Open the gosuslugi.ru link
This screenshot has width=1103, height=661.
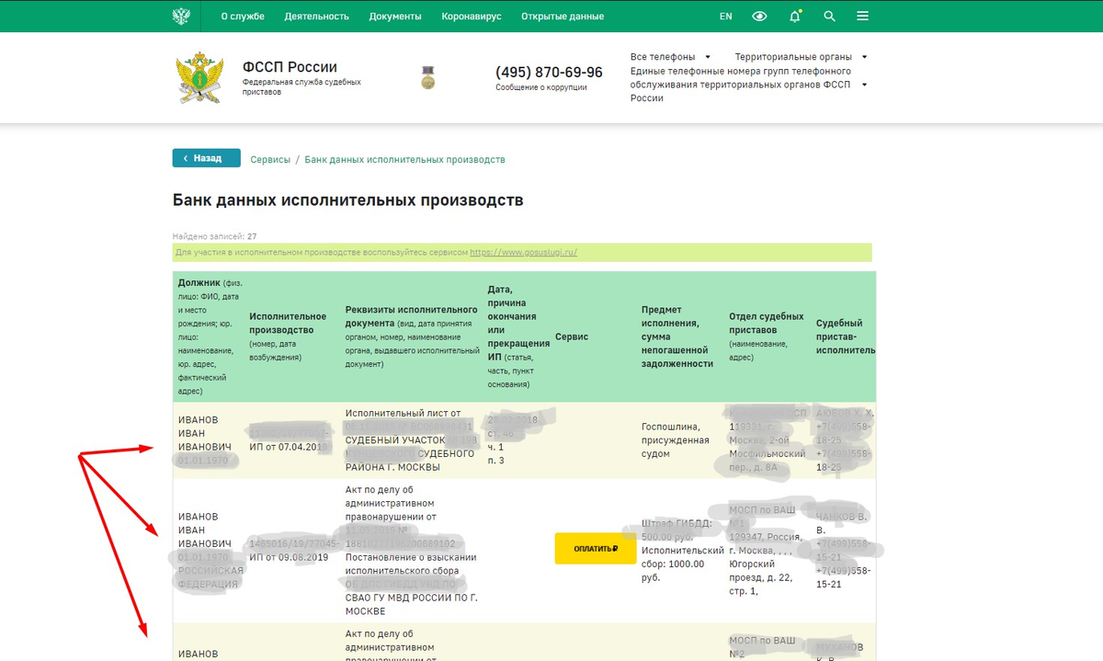point(523,253)
